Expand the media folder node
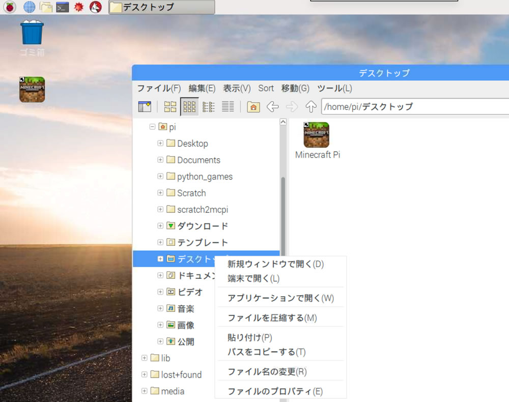 tap(145, 391)
